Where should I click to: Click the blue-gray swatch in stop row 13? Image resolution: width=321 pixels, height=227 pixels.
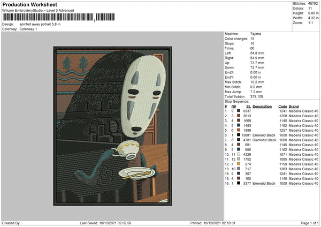239,169
